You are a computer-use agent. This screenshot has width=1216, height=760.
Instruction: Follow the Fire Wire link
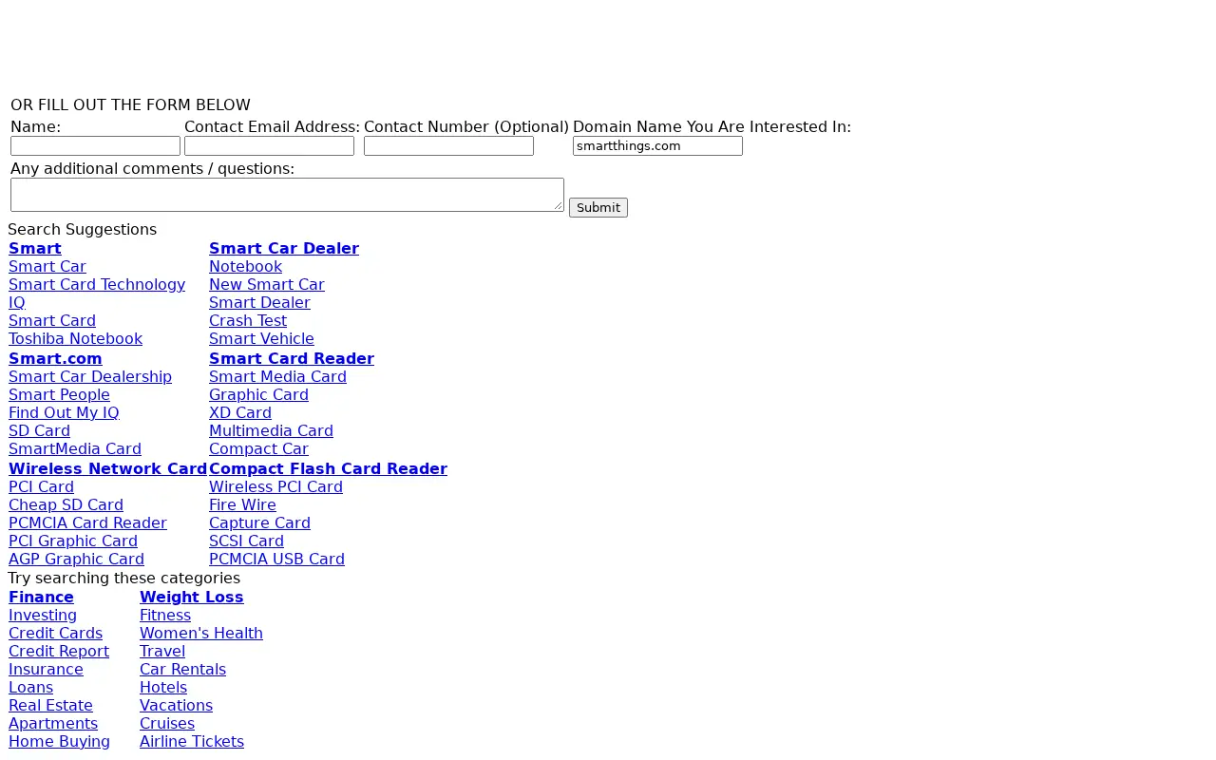[242, 505]
